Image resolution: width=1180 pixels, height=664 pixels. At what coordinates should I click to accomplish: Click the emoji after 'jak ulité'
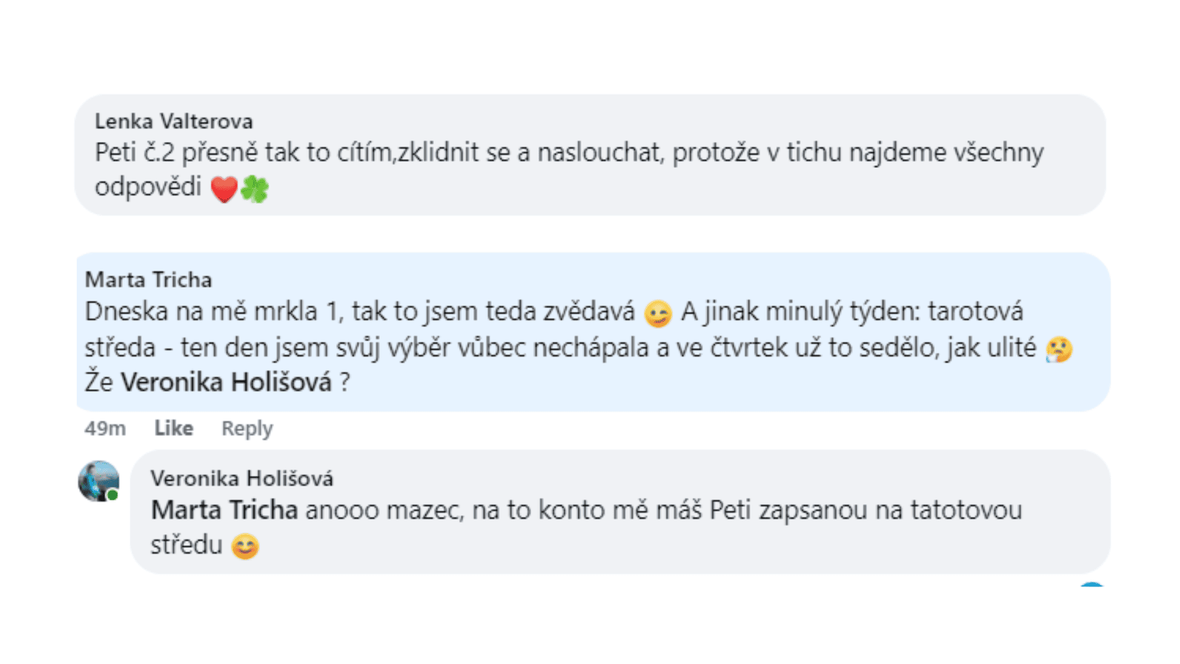[x=1059, y=349]
